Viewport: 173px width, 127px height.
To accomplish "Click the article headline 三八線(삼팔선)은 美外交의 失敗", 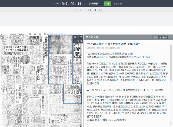I will pos(114,44).
